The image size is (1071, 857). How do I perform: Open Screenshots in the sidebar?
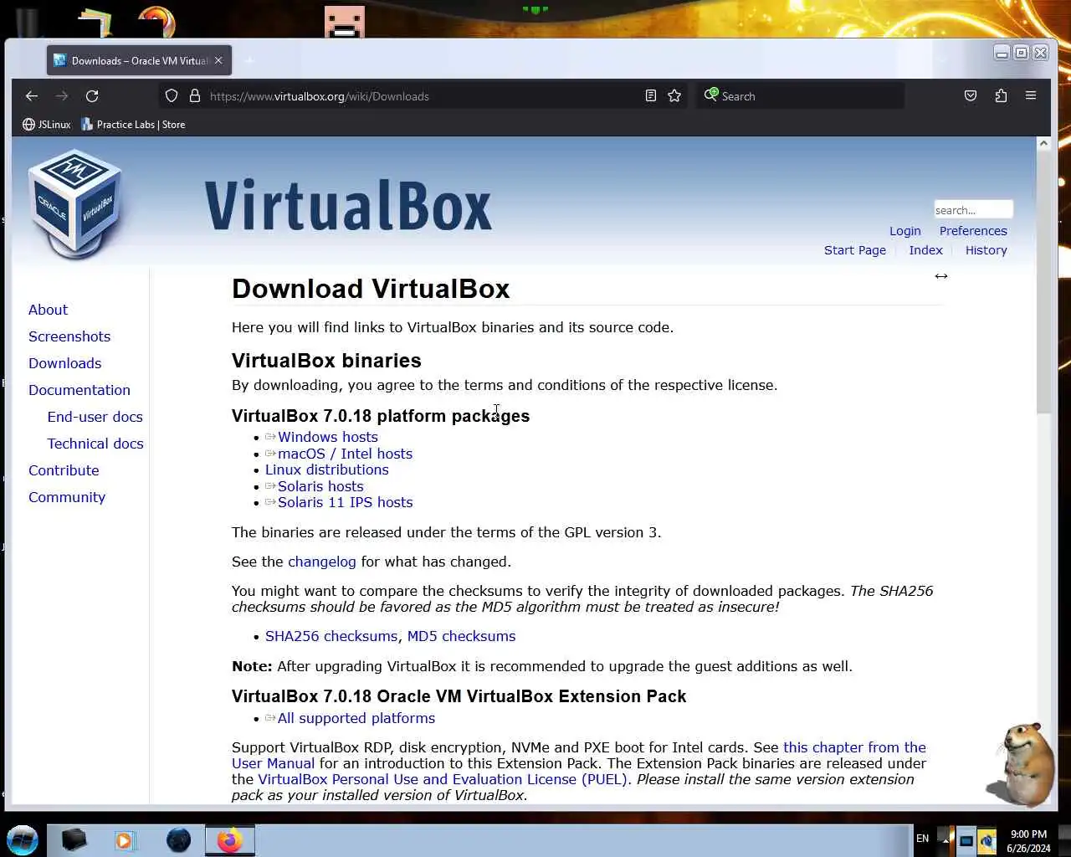point(69,336)
